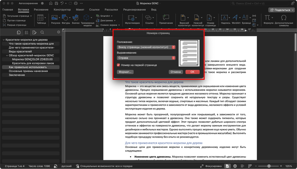The image size is (297, 169).
Task: Insert a SmartArt graphic
Action: click(104, 16)
